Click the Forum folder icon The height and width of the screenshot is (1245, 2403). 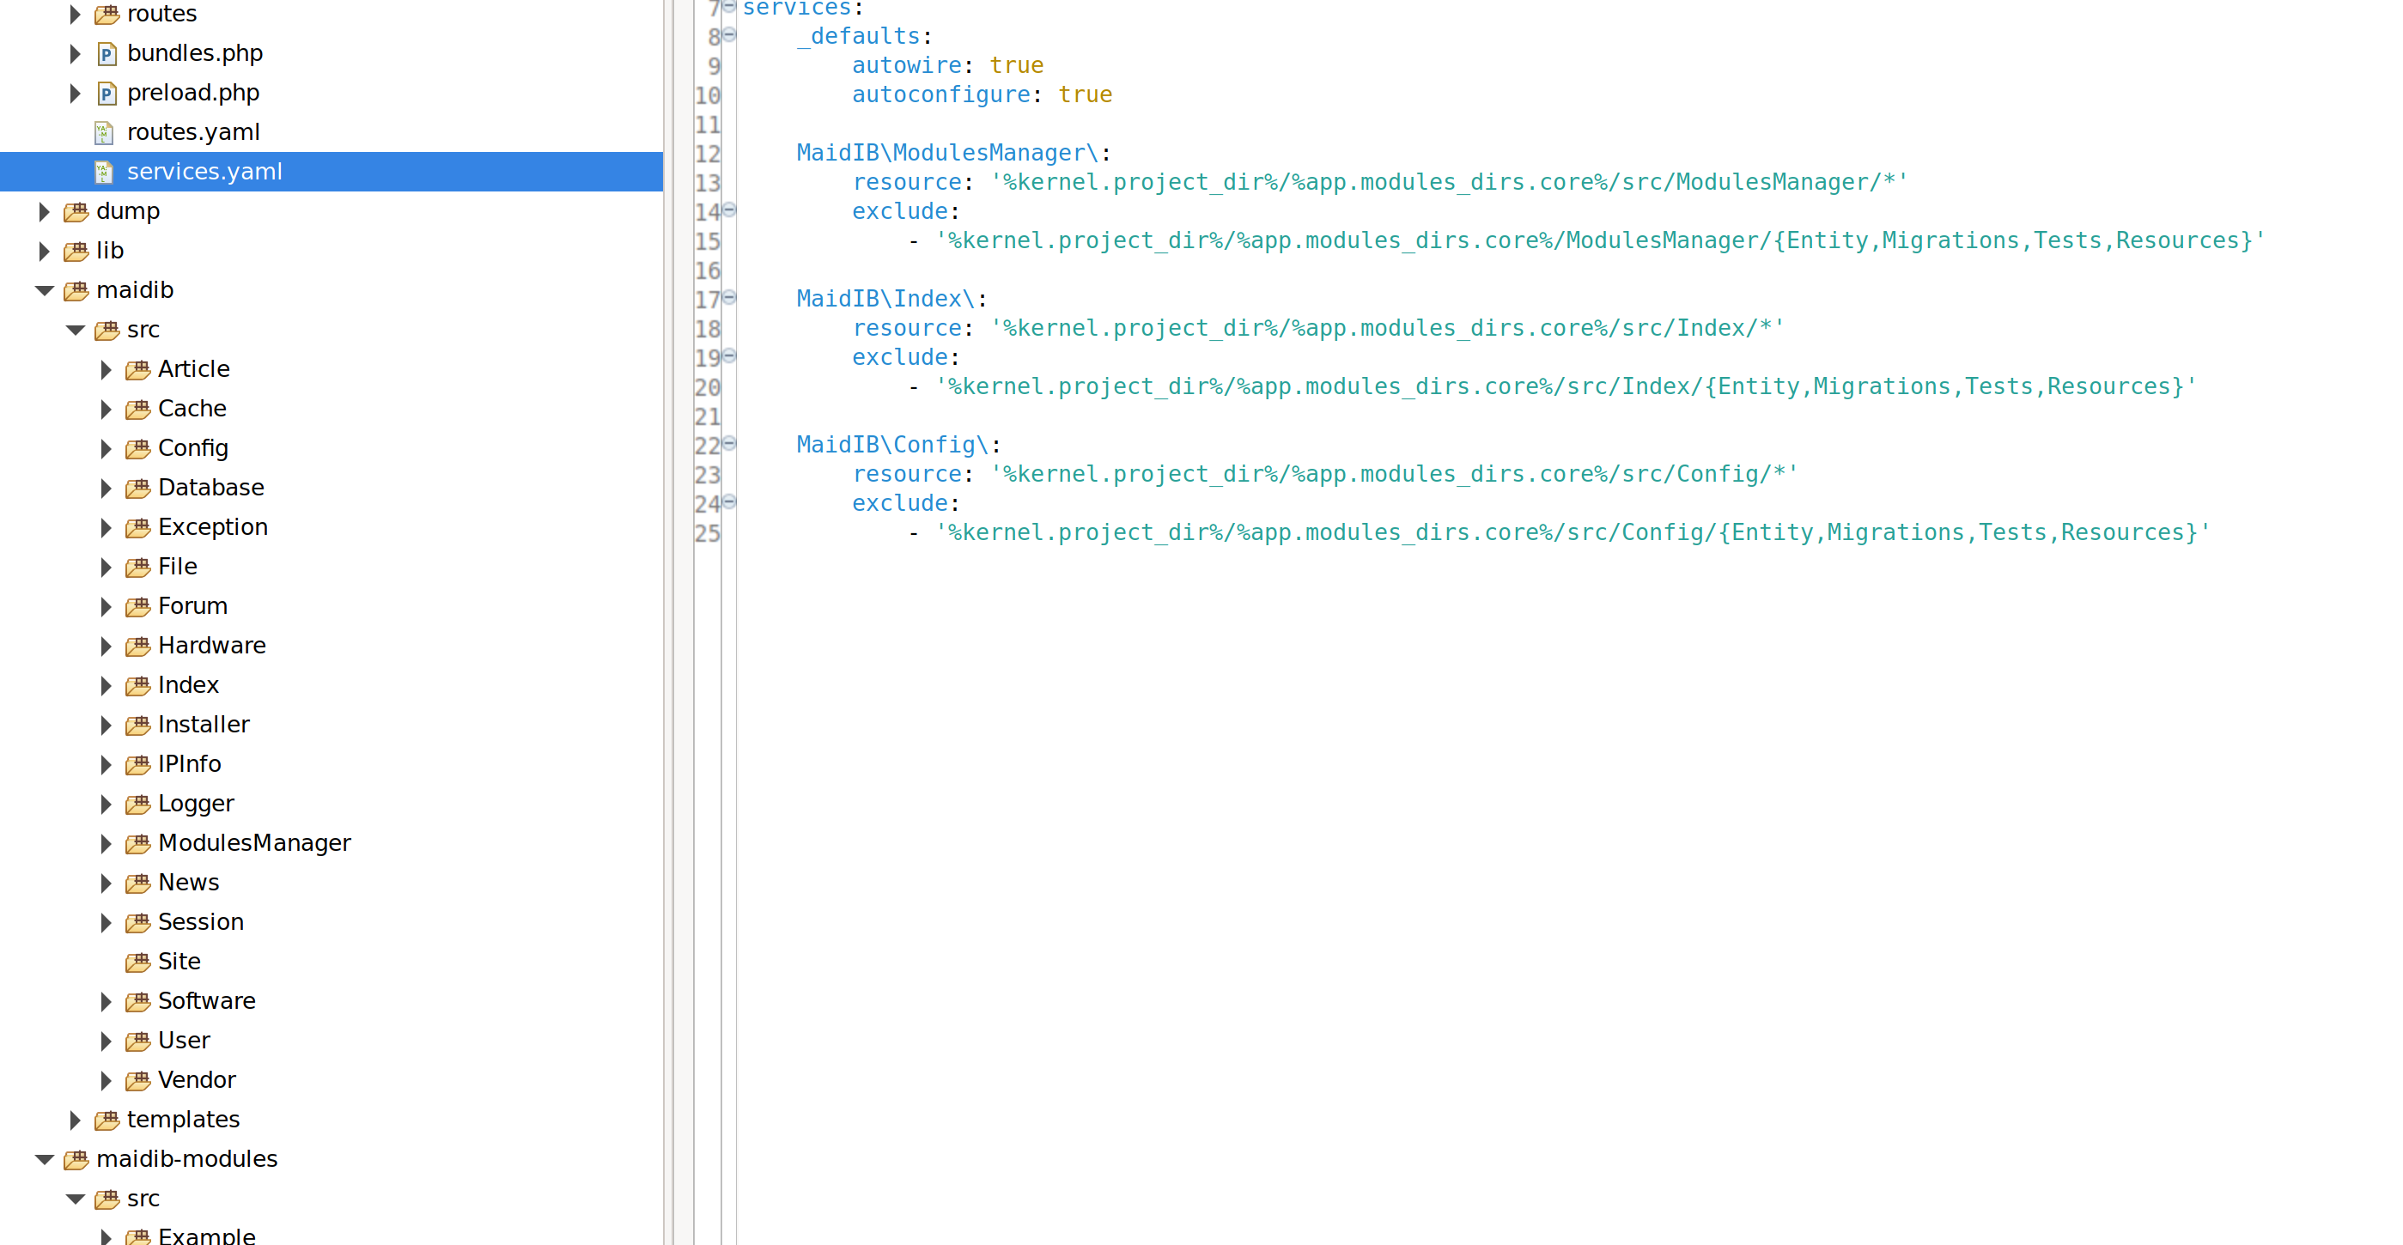point(137,606)
